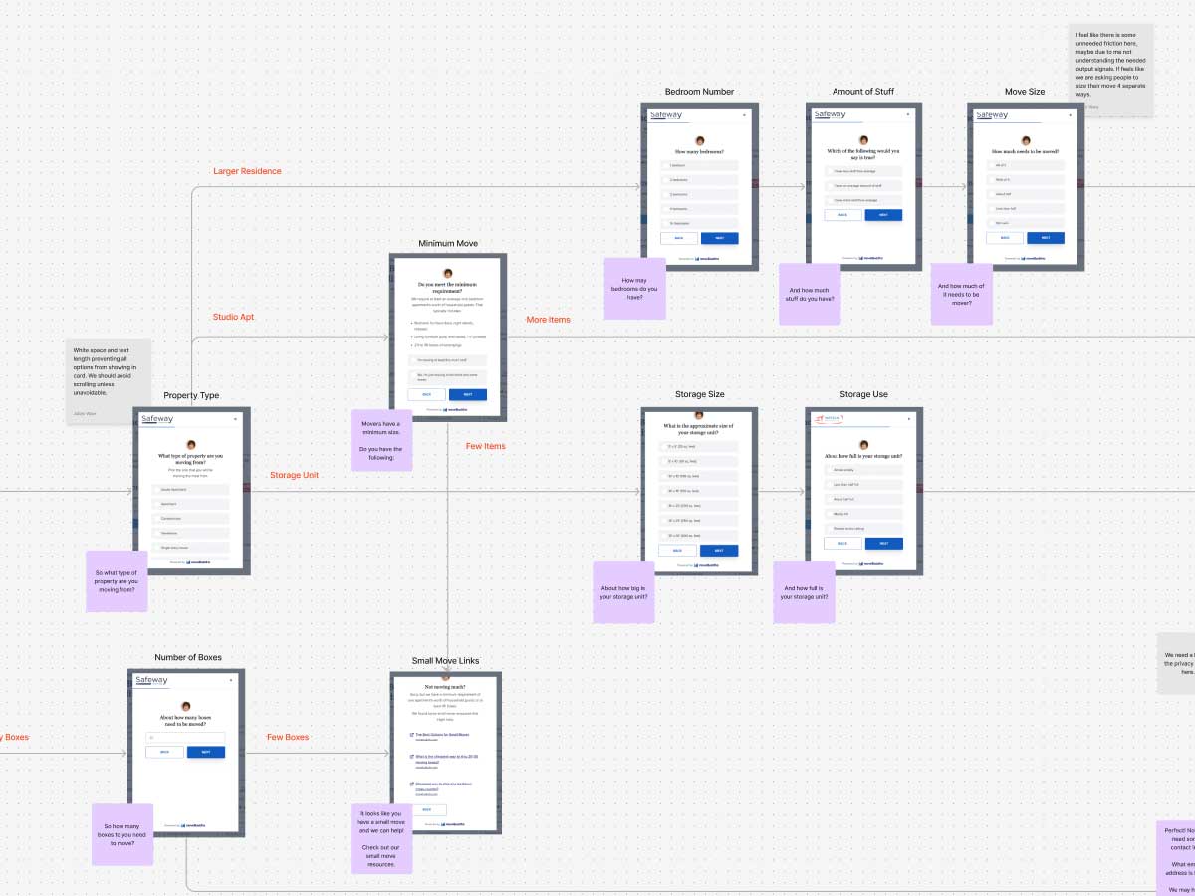Image resolution: width=1195 pixels, height=896 pixels.
Task: Check the "Almost empty" option in Storage Use
Action: click(863, 469)
